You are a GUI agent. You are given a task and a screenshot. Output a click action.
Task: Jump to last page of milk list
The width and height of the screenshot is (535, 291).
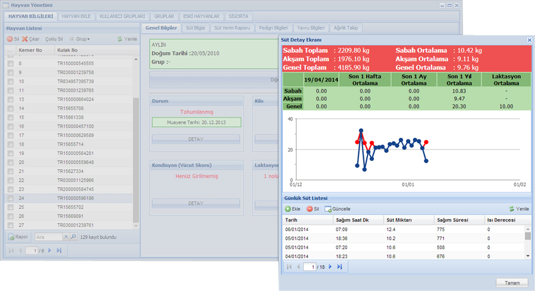click(x=339, y=267)
